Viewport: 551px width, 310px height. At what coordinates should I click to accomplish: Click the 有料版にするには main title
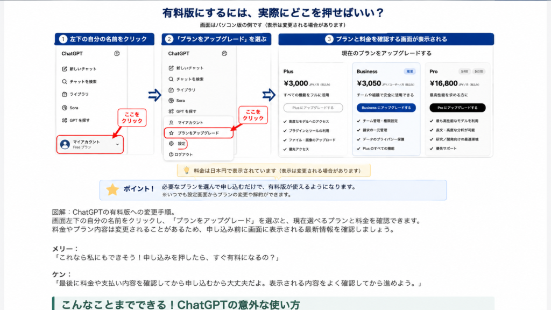pos(273,13)
